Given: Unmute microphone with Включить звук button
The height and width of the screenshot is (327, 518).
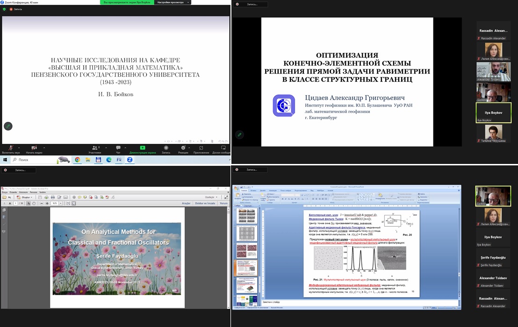Looking at the screenshot, I should (x=10, y=149).
